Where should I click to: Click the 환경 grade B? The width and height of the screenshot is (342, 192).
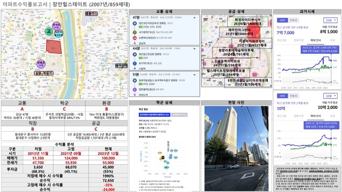pos(106,109)
